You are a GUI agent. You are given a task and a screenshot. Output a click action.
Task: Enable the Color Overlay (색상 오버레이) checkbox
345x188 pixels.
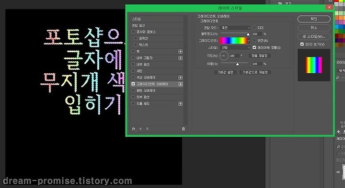(x=133, y=77)
